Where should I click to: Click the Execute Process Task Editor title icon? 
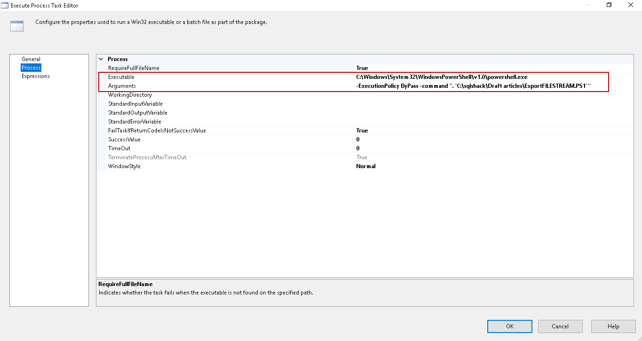click(5, 5)
